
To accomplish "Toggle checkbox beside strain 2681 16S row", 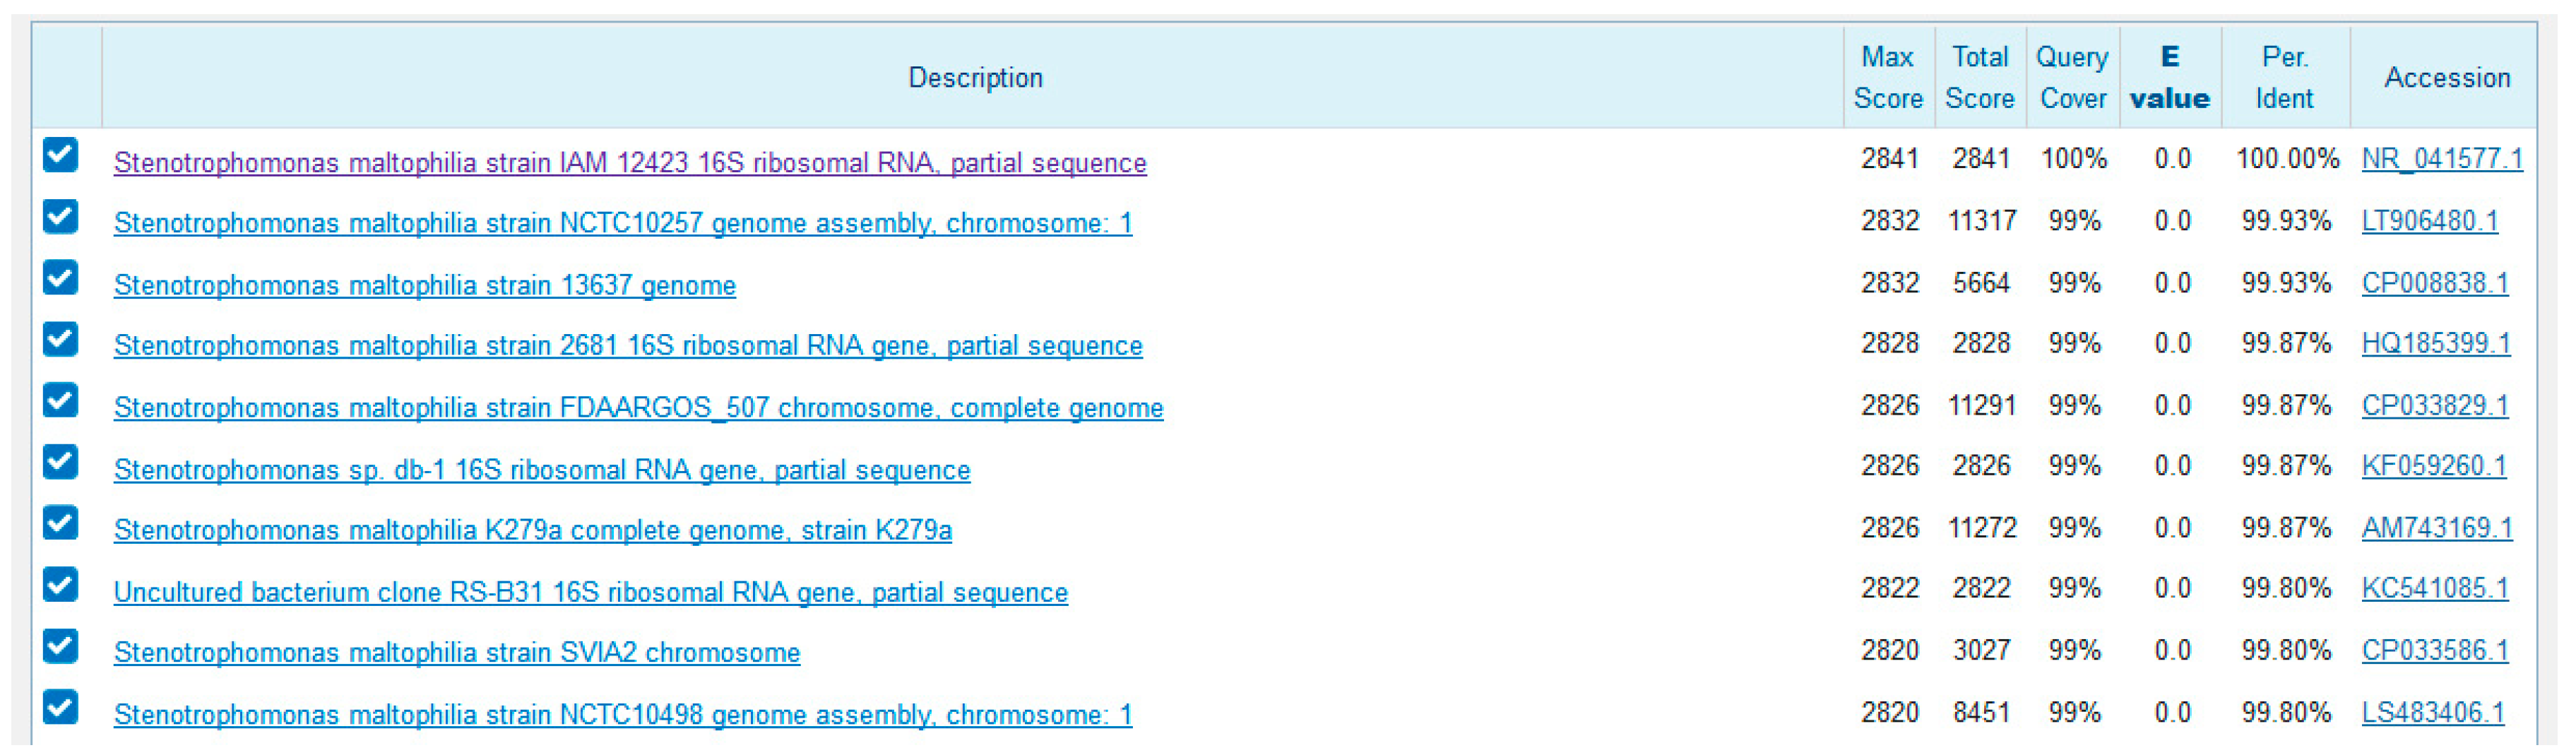I will (60, 340).
